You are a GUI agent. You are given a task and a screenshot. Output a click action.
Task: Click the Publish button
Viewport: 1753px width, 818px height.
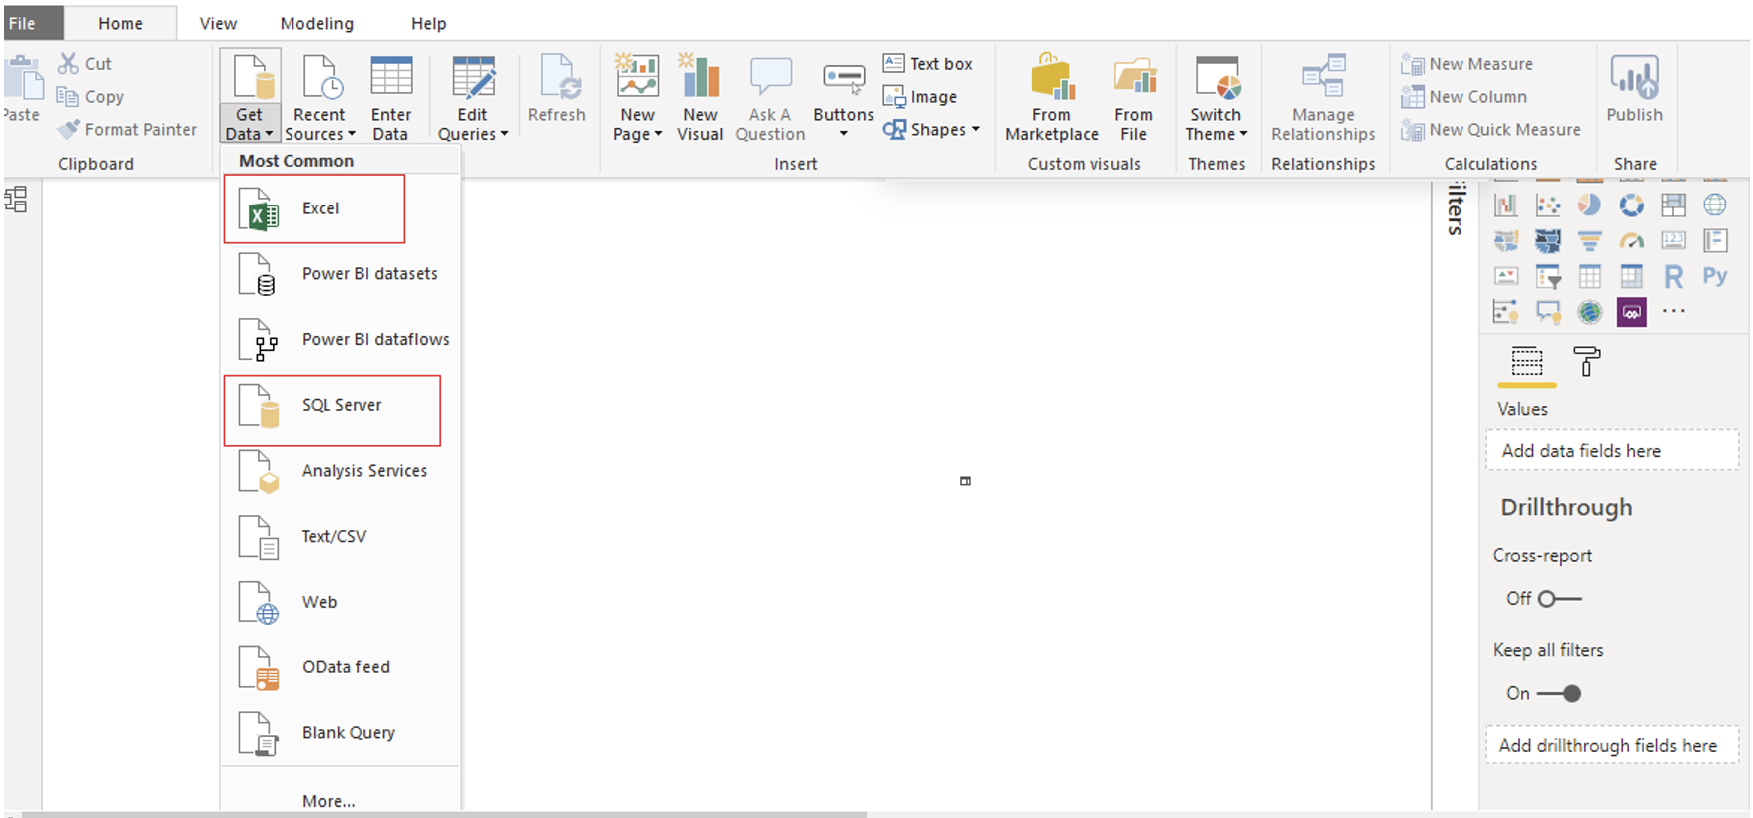pyautogui.click(x=1635, y=90)
